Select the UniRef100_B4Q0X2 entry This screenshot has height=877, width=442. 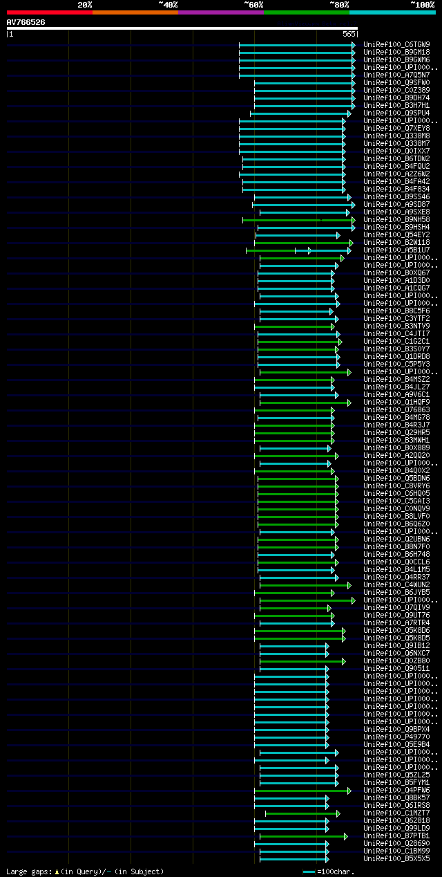pos(396,470)
